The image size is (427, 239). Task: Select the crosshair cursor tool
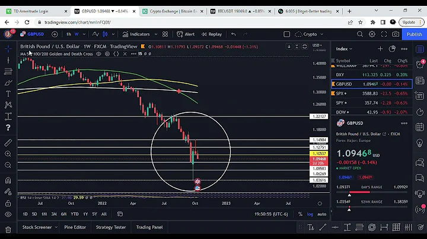pos(8,49)
